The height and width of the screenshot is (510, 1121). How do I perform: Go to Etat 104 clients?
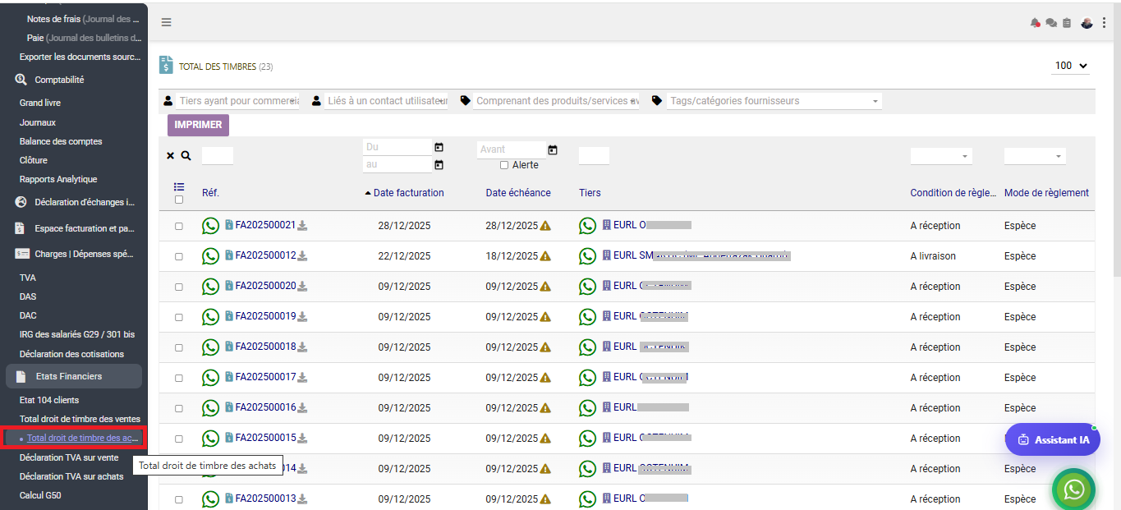[x=49, y=400]
